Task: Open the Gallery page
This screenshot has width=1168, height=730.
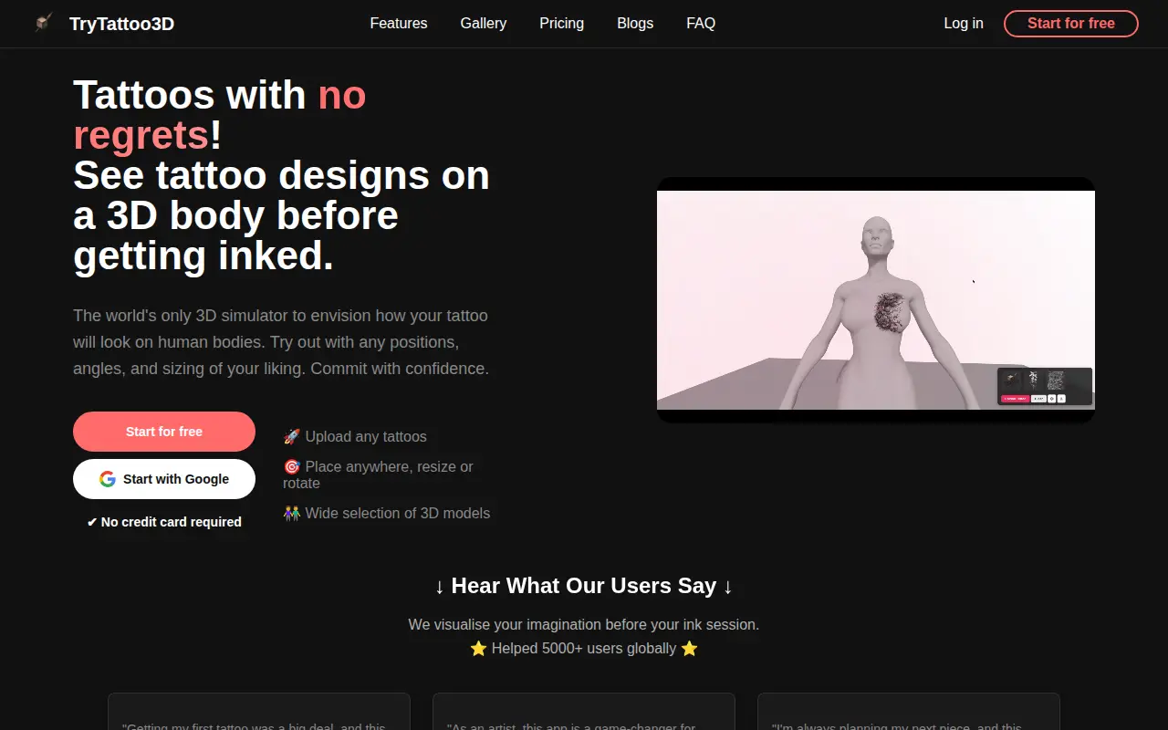Action: pos(484,23)
